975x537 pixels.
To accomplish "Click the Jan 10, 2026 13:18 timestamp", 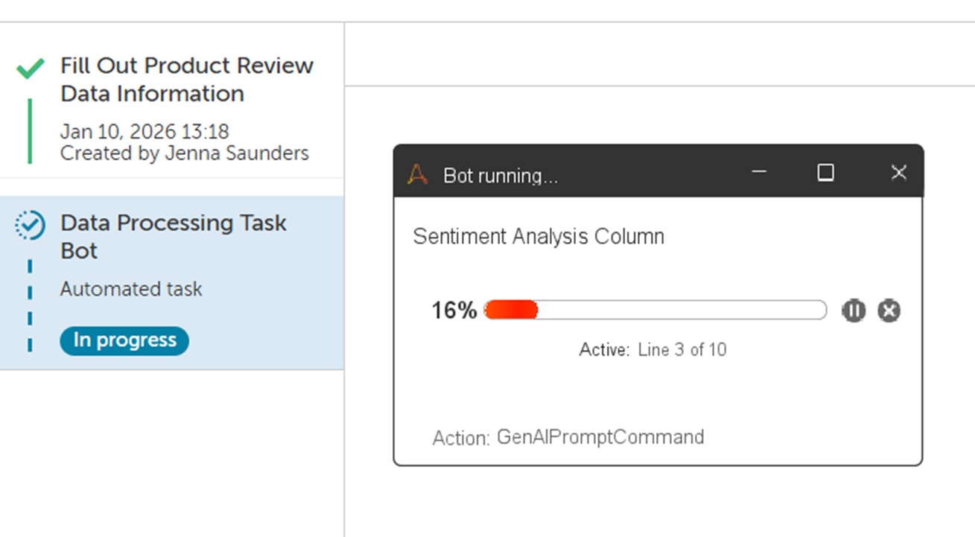I will pos(144,132).
